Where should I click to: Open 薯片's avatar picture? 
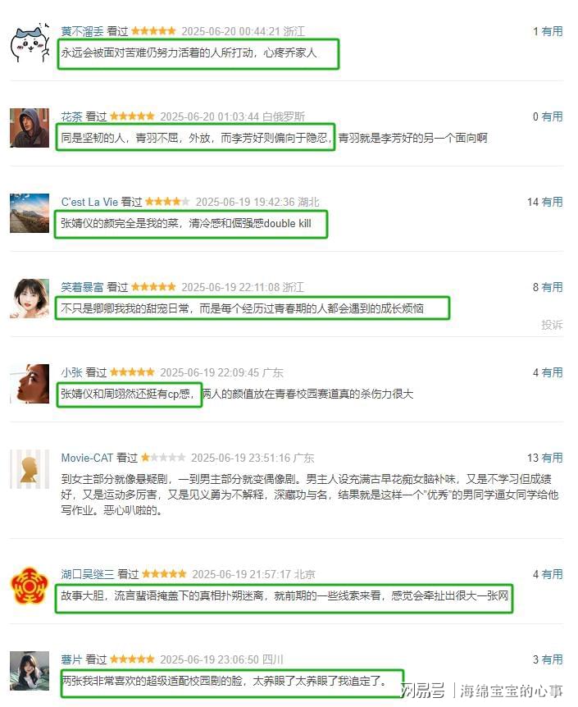pyautogui.click(x=30, y=670)
